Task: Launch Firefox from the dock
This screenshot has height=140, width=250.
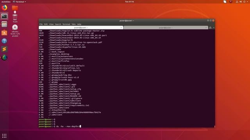Action: pyautogui.click(x=4, y=8)
